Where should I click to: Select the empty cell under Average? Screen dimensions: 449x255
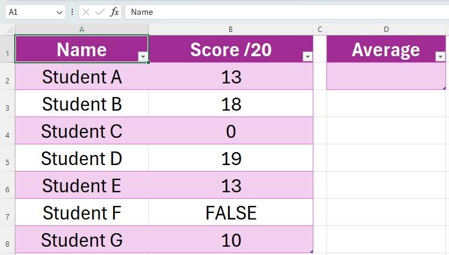[x=386, y=76]
